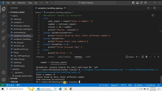Open Run and Debug view
Image resolution: width=162 pixels, height=91 pixels.
4,31
